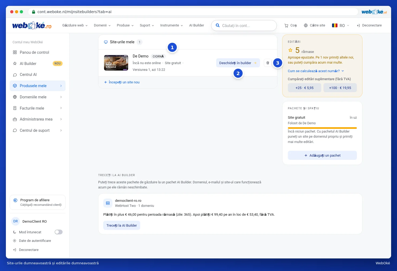Click the shopping cart icon
The width and height of the screenshot is (397, 271).
(286, 25)
